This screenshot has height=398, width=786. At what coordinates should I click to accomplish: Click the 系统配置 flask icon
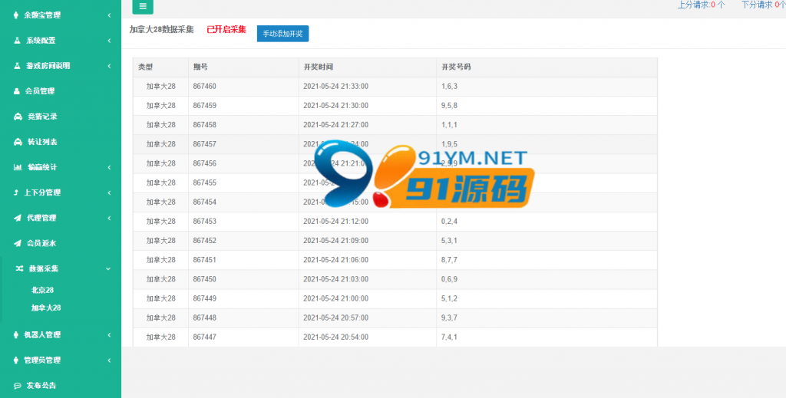click(x=17, y=41)
